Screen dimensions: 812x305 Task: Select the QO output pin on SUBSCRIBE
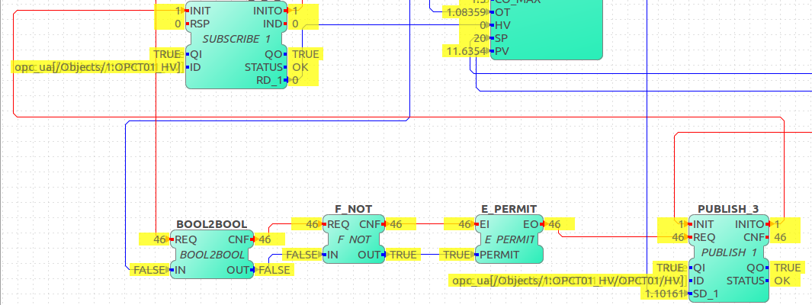coord(274,54)
